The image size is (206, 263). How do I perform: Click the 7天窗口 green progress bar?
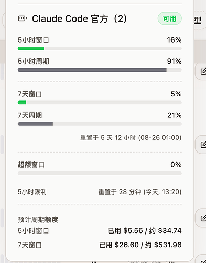click(x=100, y=103)
